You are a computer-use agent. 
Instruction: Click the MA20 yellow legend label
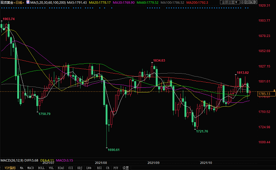pyautogui.click(x=100, y=3)
